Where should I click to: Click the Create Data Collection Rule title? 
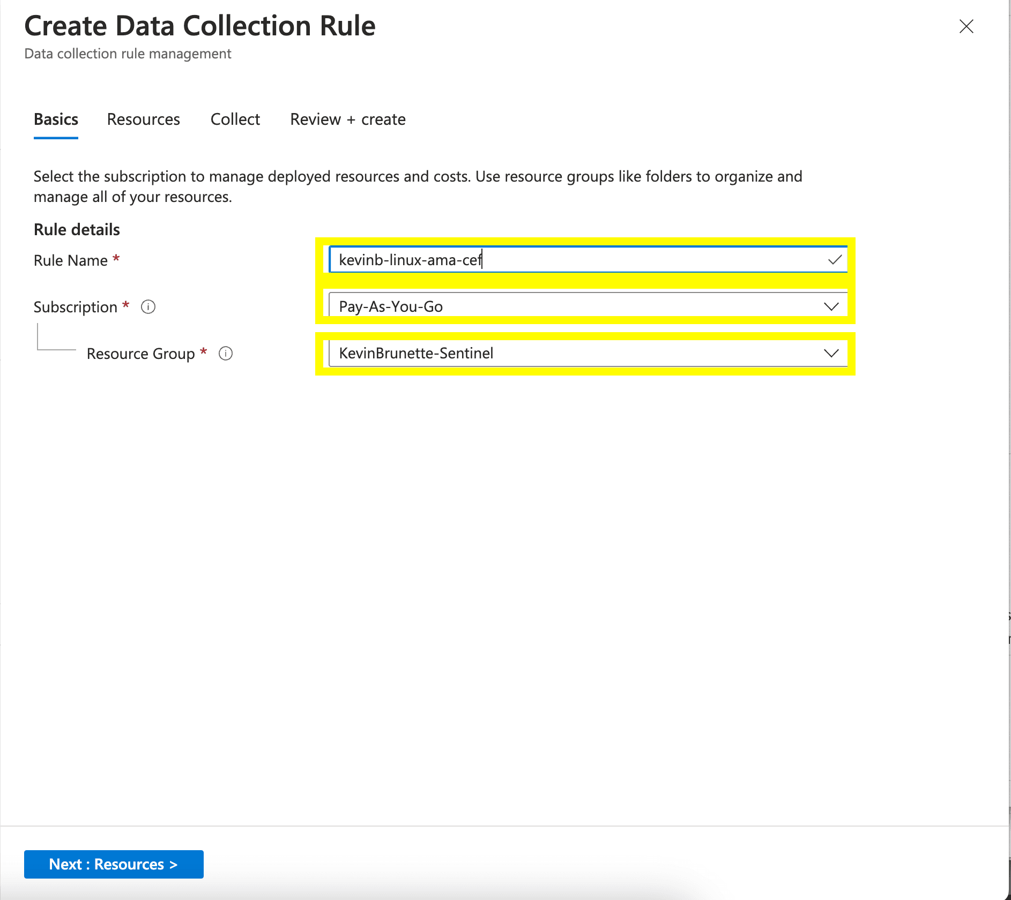(199, 26)
